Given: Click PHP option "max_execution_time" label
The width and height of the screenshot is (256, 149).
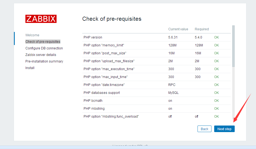Looking at the screenshot, I should pyautogui.click(x=109, y=69).
